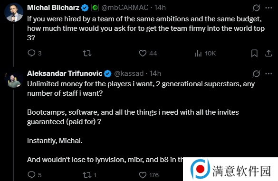The width and height of the screenshot is (278, 181).
Task: Open Grok icon on Aleksandar Trifunovic's reply
Action: [x=256, y=73]
